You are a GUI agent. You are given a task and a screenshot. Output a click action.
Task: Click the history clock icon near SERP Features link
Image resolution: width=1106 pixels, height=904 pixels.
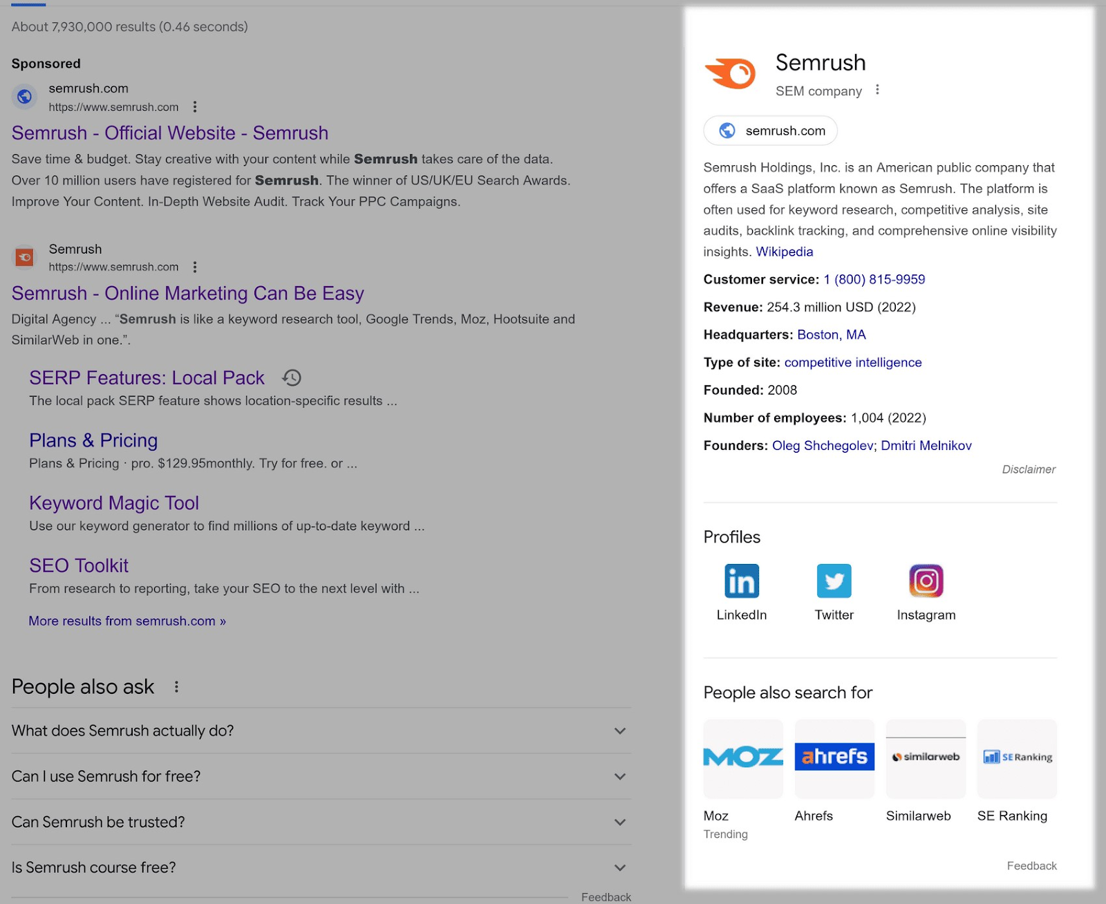click(x=292, y=378)
